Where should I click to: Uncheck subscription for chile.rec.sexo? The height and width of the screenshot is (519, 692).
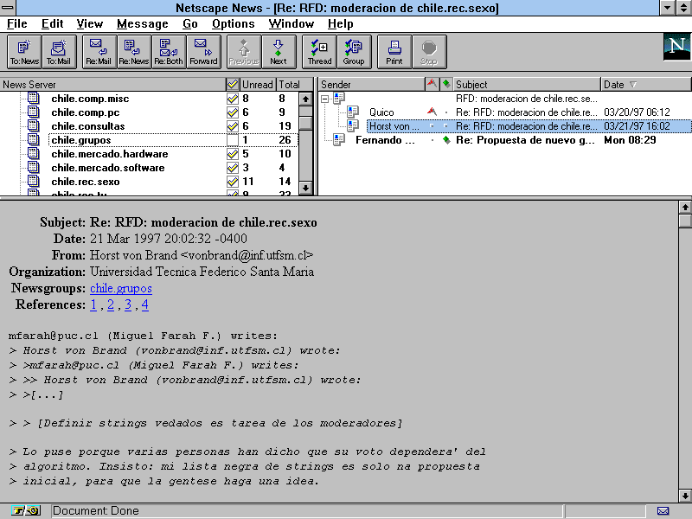[233, 182]
